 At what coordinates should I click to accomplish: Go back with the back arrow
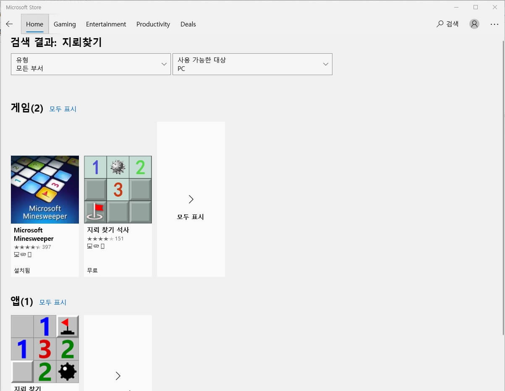pos(9,24)
